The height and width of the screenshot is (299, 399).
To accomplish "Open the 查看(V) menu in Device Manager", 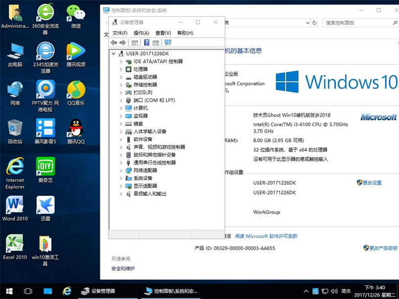I will (163, 33).
